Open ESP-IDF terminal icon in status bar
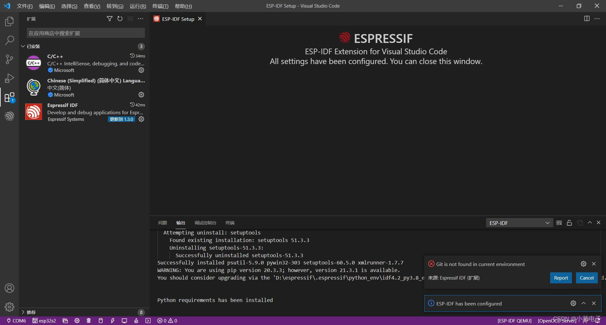Viewport: 606px width, 325px height. [148, 321]
